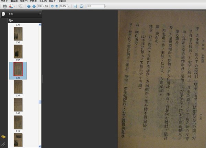Select page thumbnail 137
The height and width of the screenshot is (148, 206).
18,51
